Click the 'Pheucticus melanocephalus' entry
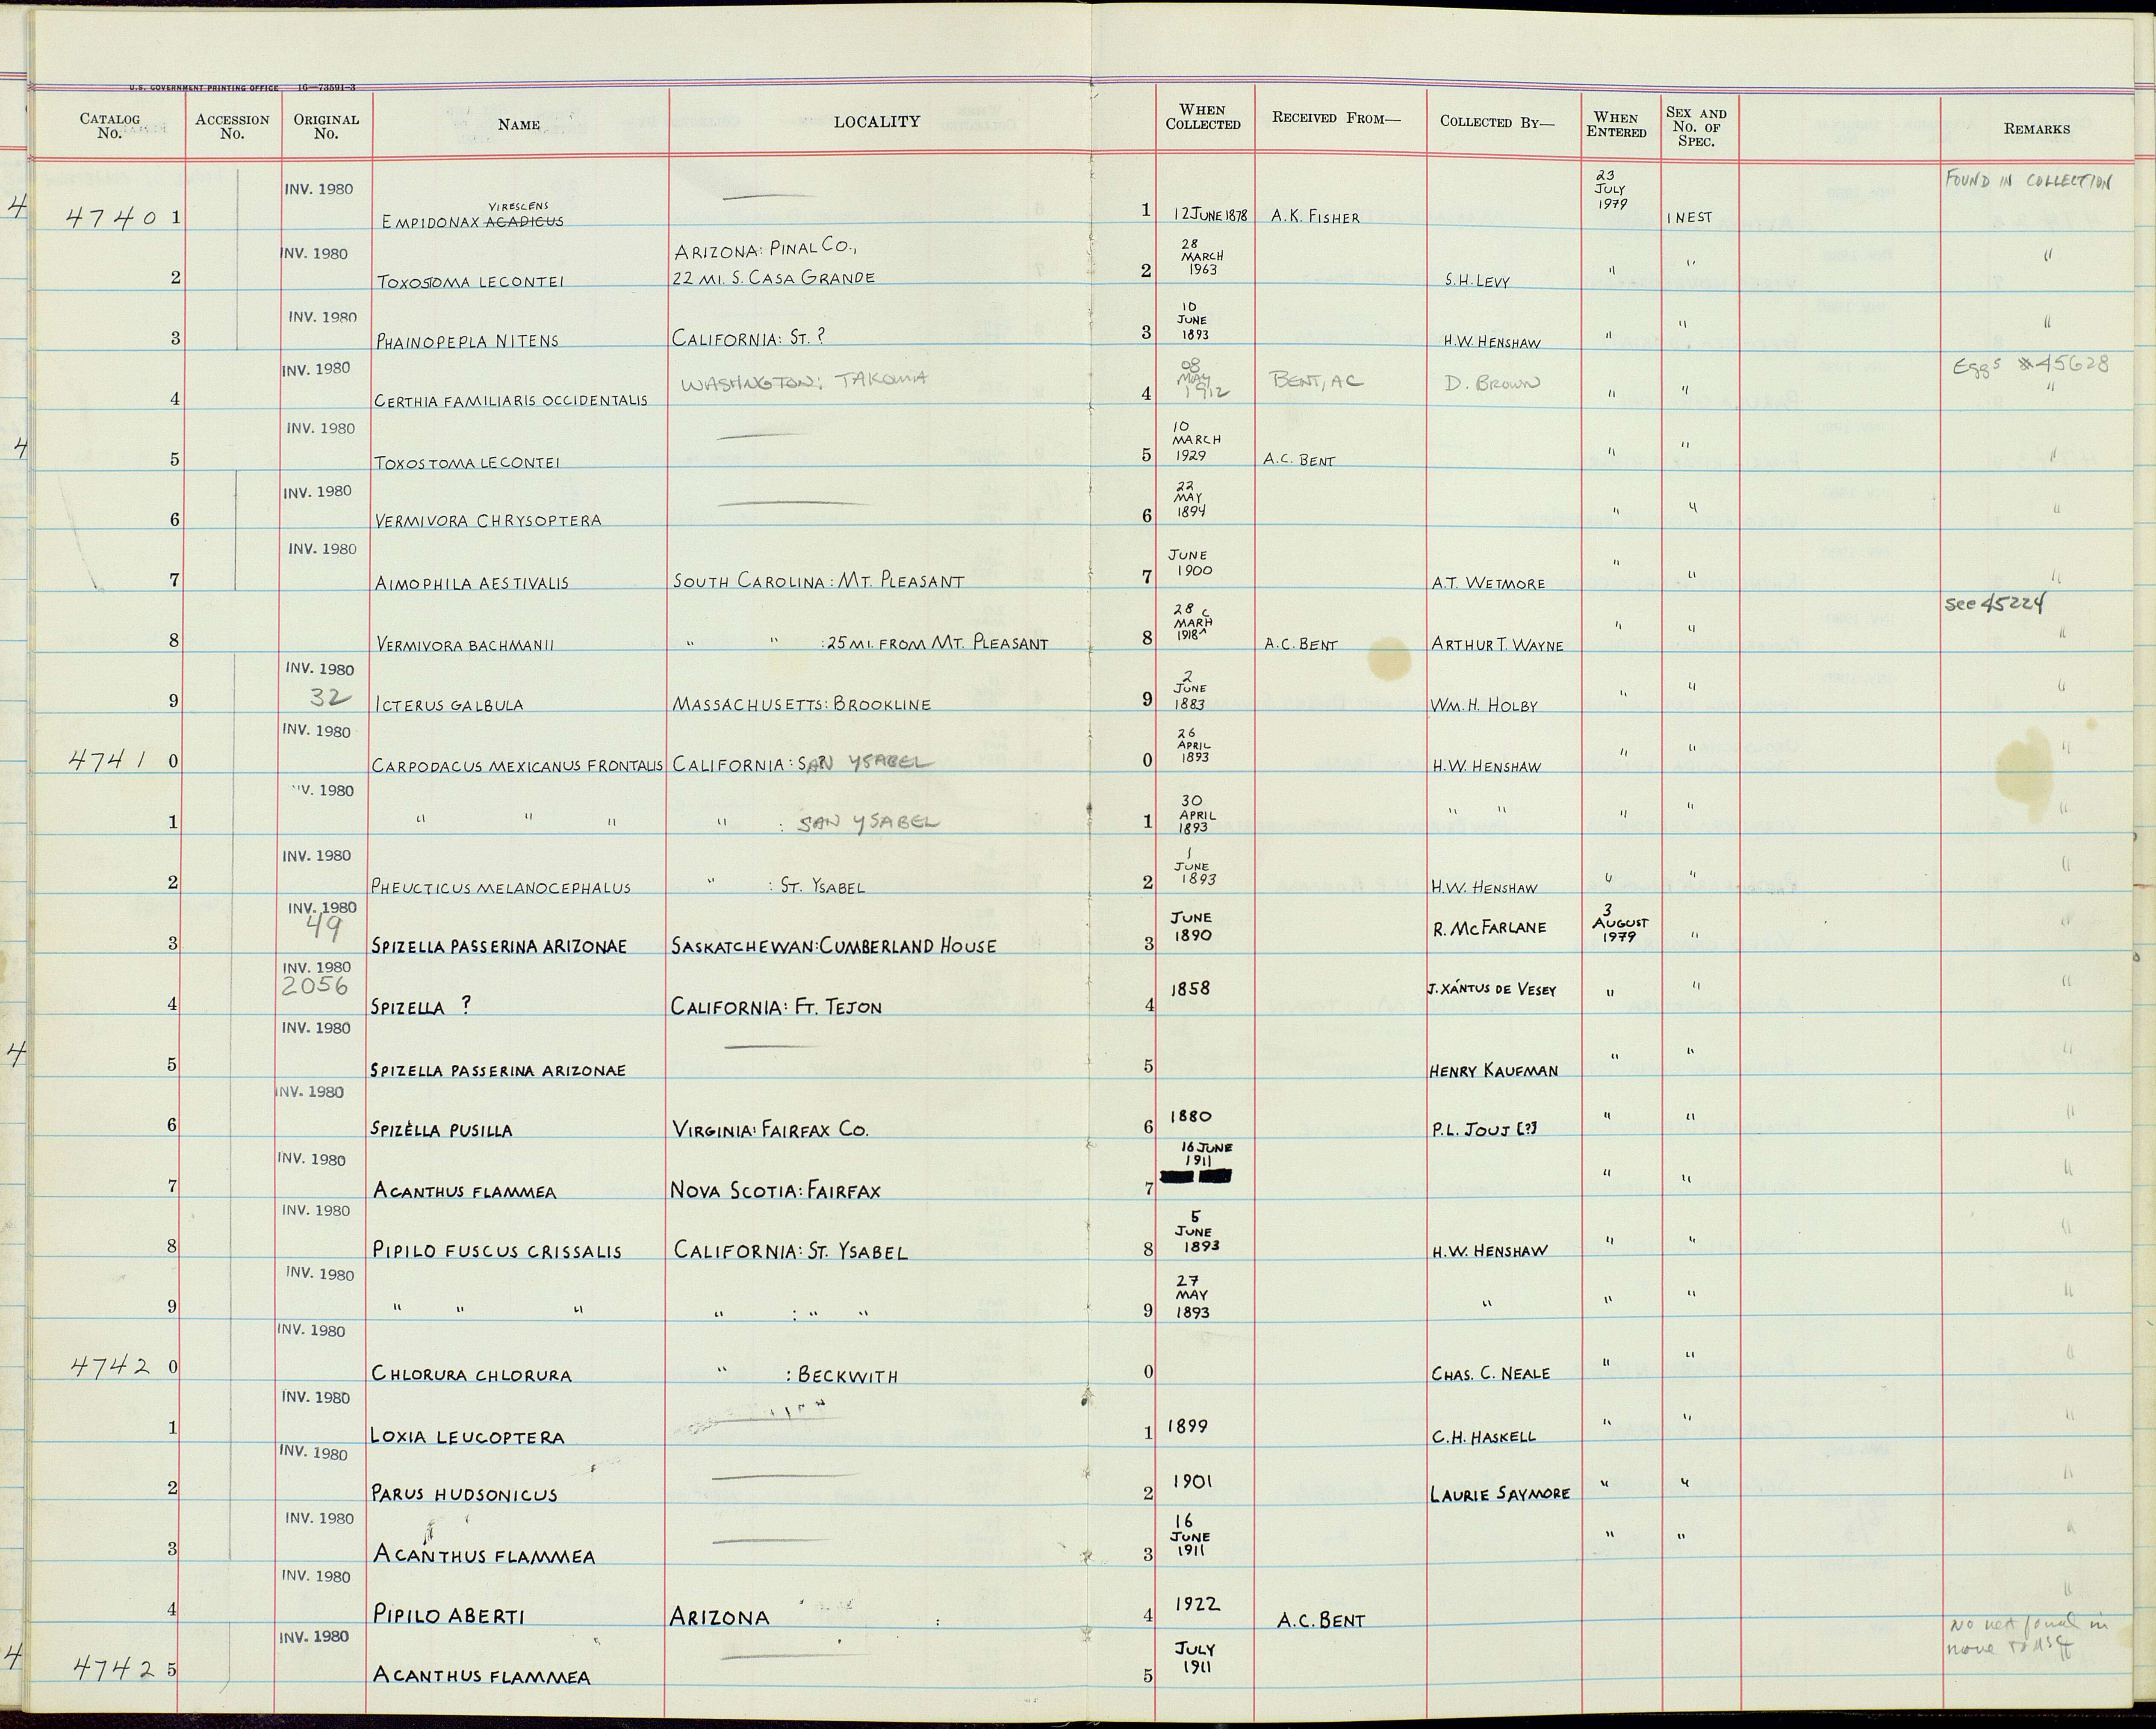The width and height of the screenshot is (2156, 1729). pos(501,887)
